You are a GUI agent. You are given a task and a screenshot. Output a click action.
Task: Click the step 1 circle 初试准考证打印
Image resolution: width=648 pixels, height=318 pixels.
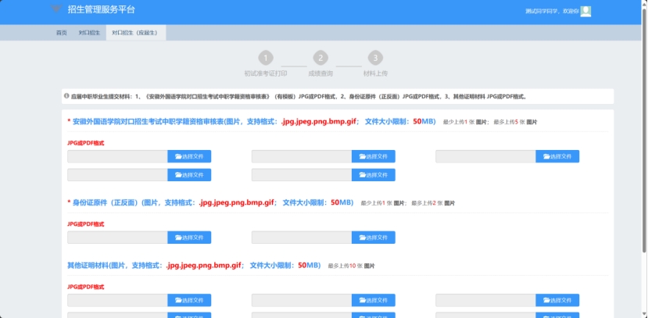(x=266, y=59)
